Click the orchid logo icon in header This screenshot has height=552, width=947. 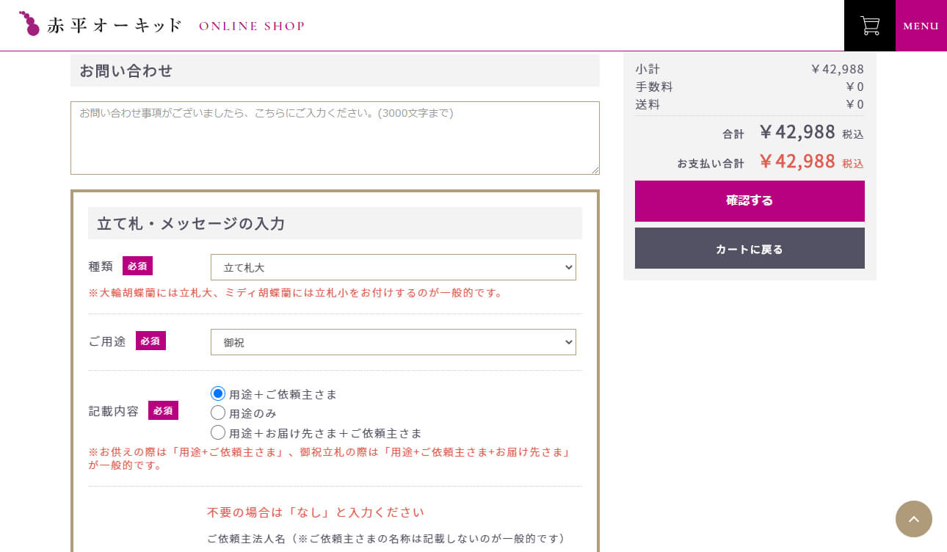(x=29, y=23)
